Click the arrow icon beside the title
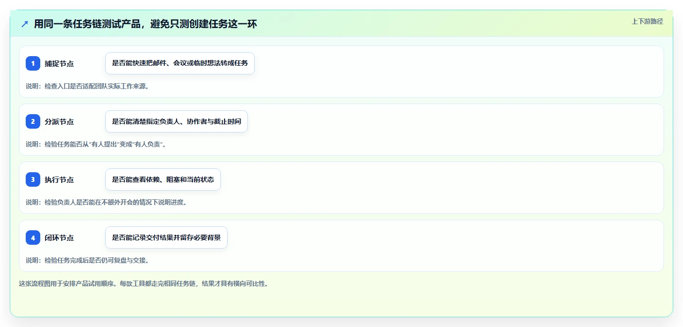The width and height of the screenshot is (683, 327). [25, 24]
